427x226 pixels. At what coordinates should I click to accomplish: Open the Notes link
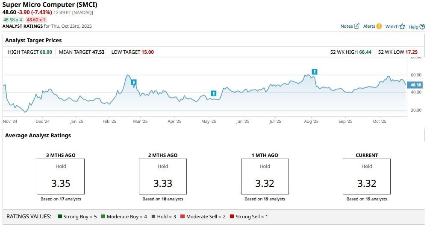pos(347,26)
